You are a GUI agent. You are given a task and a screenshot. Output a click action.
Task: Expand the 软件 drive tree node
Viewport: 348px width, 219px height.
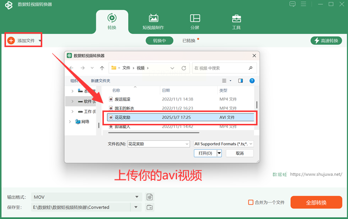coord(73,101)
